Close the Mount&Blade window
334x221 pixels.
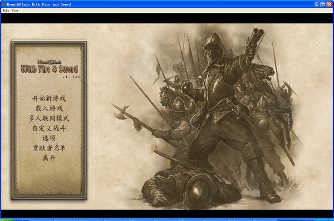click(x=329, y=4)
